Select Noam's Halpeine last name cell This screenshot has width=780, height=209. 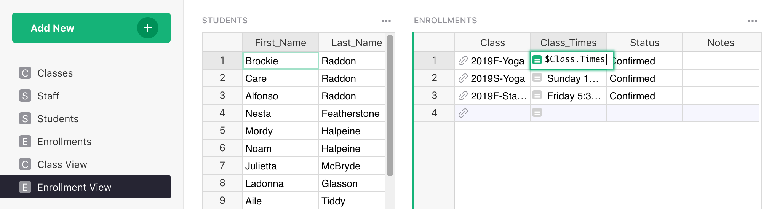(x=352, y=148)
